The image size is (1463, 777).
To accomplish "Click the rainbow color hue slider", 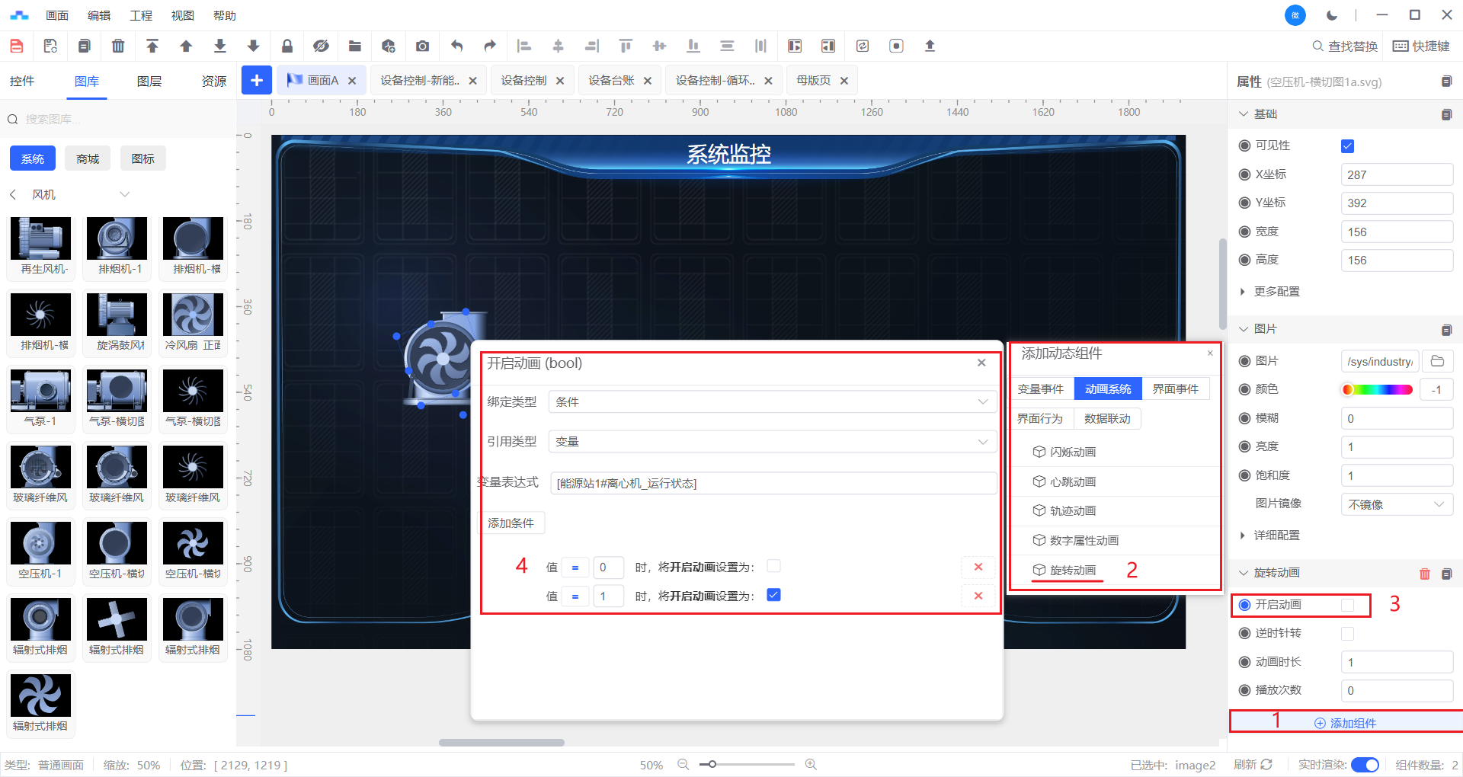I will (x=1377, y=390).
